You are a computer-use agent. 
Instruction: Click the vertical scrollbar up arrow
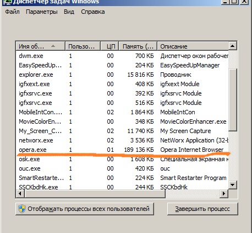coord(233,46)
